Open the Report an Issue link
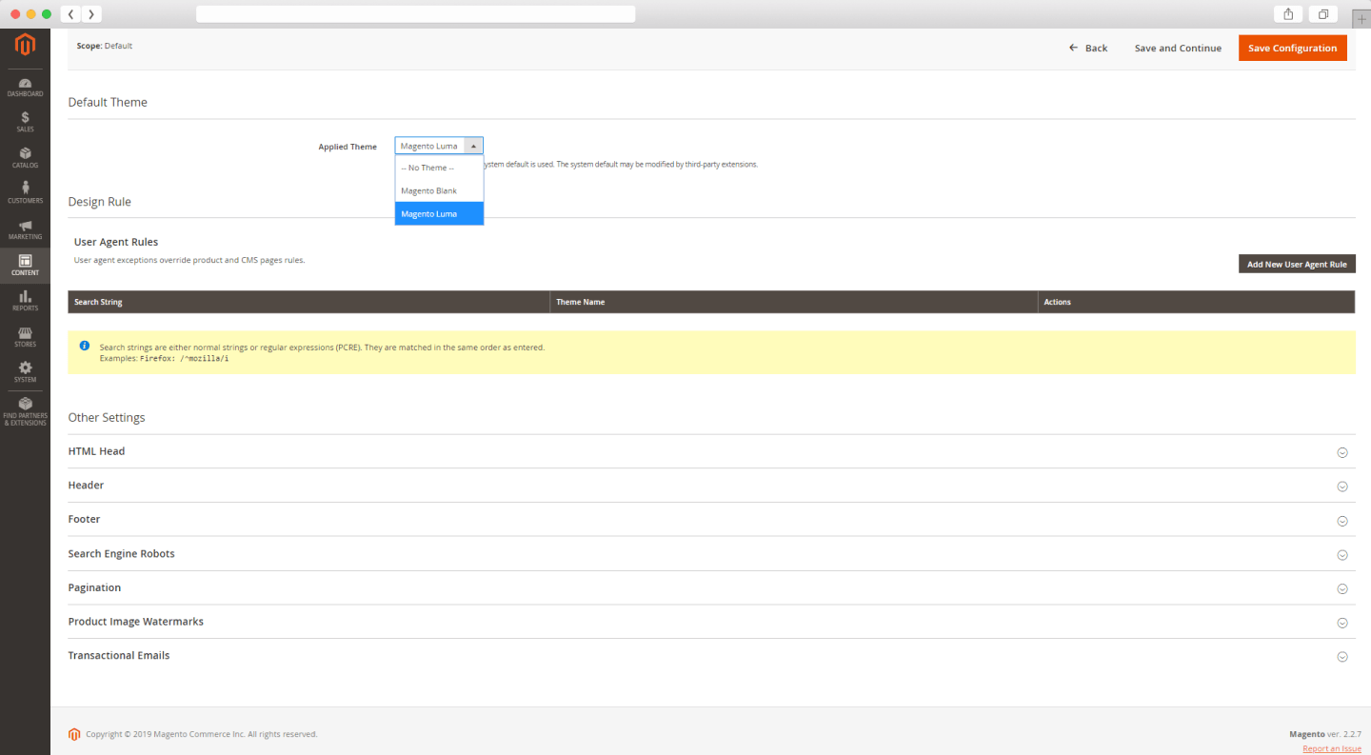This screenshot has height=755, width=1371. (1332, 748)
